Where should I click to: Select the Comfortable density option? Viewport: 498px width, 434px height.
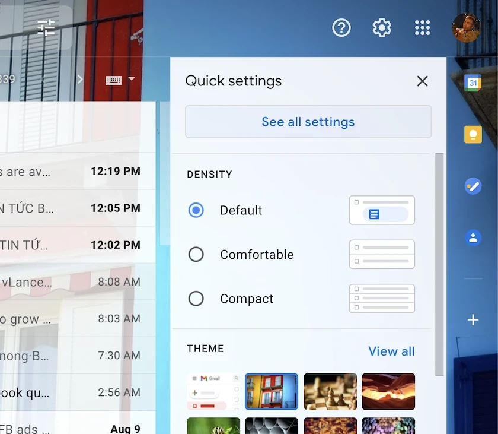pyautogui.click(x=196, y=254)
